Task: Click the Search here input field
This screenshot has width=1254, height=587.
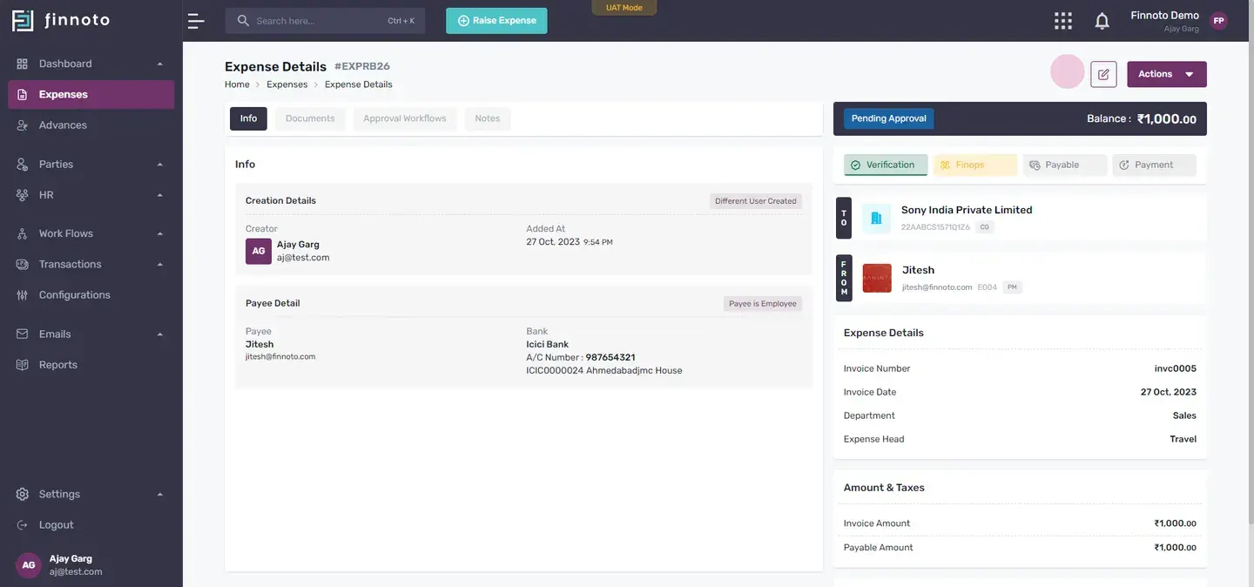Action: click(325, 21)
